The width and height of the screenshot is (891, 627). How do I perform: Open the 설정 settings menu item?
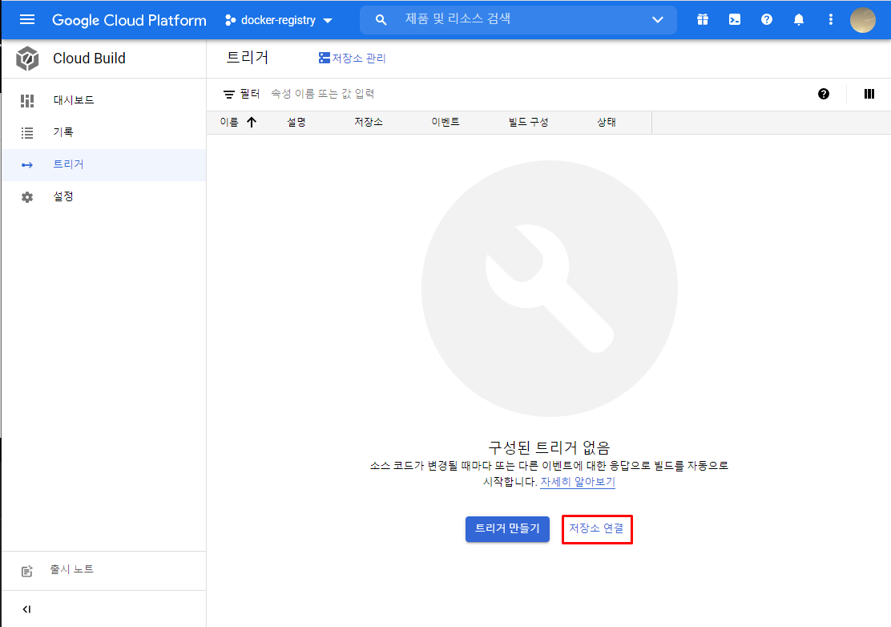103,197
